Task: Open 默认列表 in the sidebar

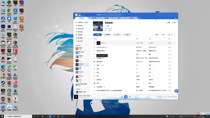Action: coord(80,41)
